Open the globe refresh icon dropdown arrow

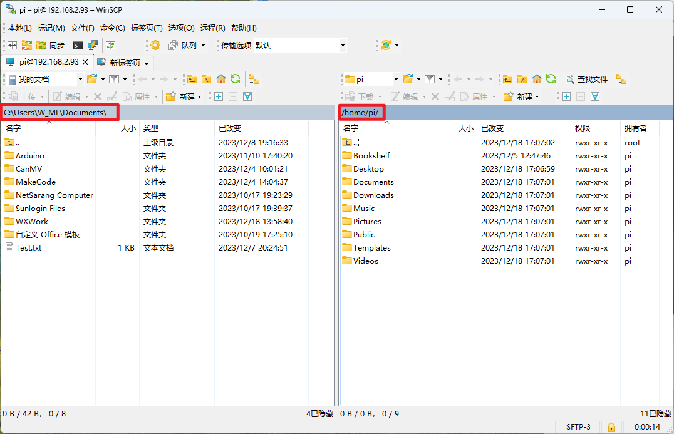pyautogui.click(x=397, y=45)
